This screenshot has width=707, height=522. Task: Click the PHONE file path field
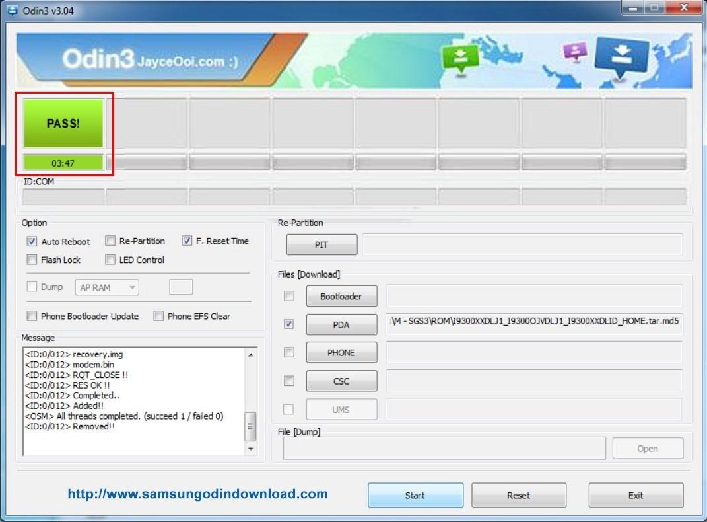coord(534,352)
